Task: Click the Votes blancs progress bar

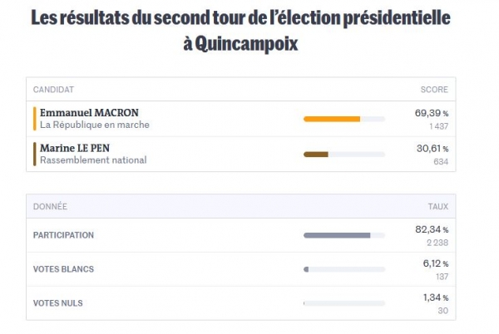Action: pyautogui.click(x=344, y=269)
